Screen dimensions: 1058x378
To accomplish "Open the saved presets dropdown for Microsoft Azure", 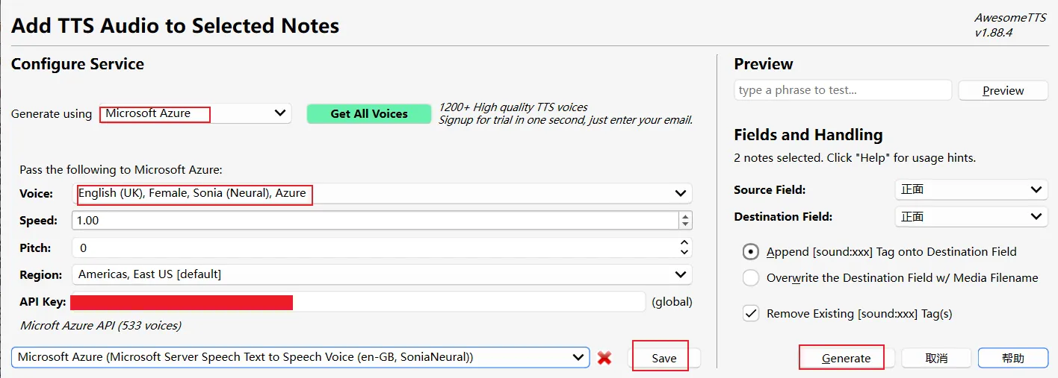I will coord(300,357).
